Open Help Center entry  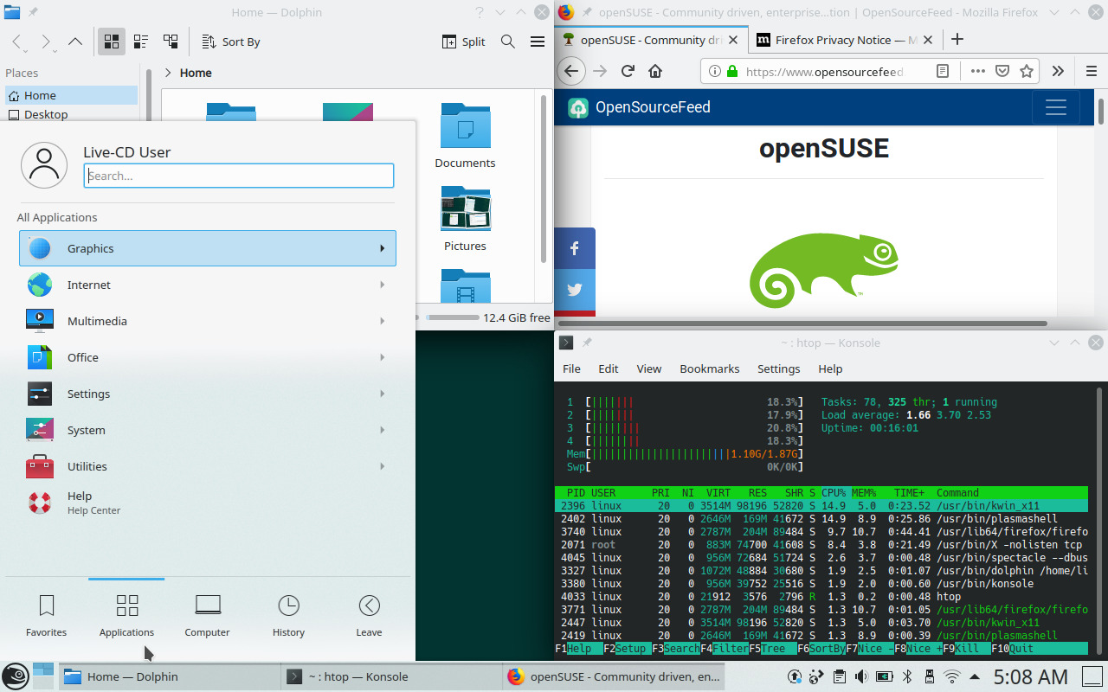208,503
